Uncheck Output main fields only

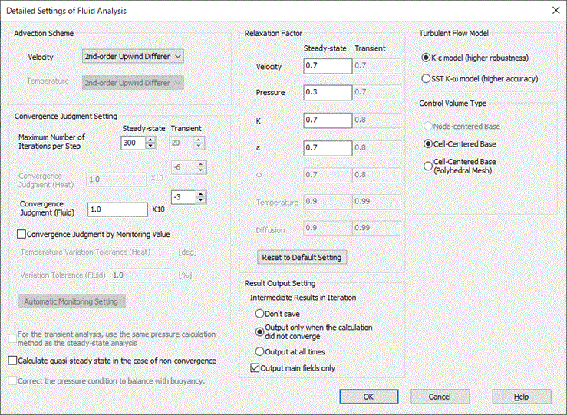[255, 368]
